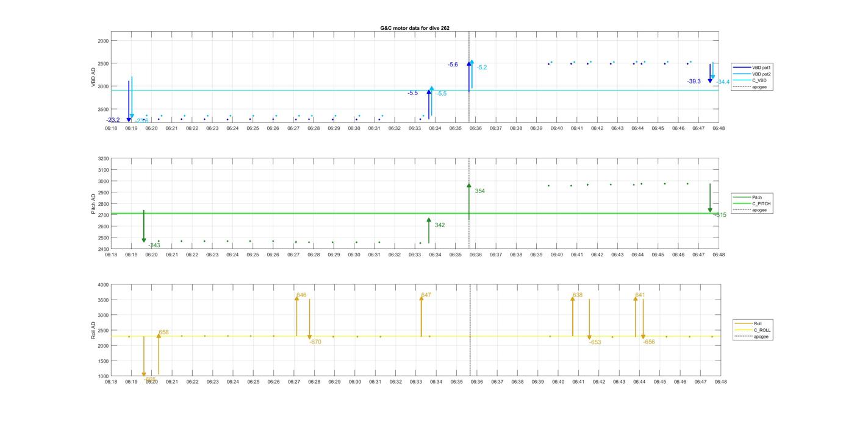Click '06:18' tick under the Pitch plot

pos(111,255)
